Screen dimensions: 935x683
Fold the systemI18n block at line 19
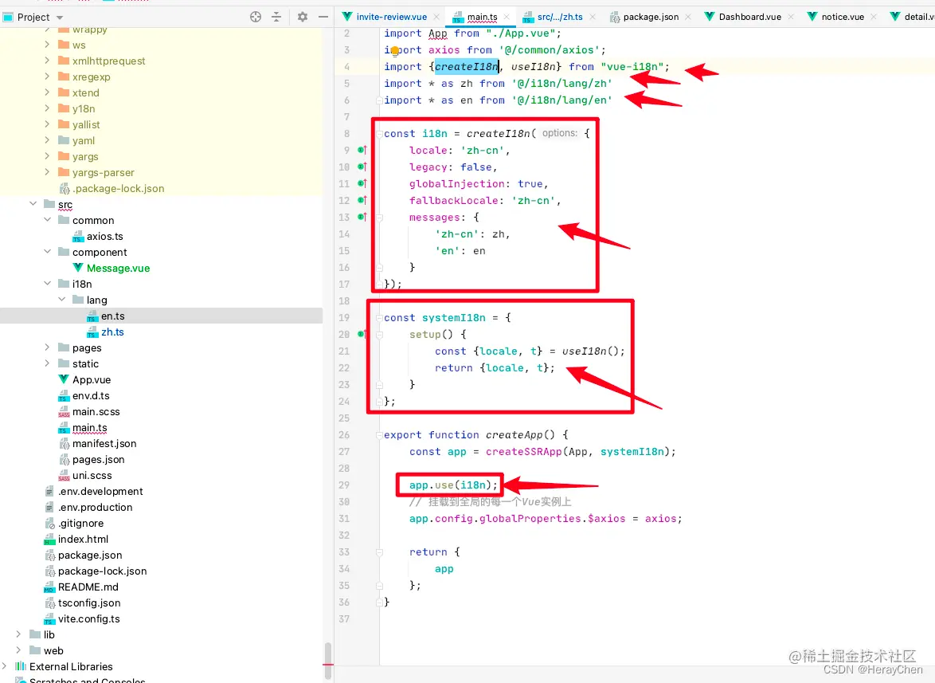pos(379,317)
